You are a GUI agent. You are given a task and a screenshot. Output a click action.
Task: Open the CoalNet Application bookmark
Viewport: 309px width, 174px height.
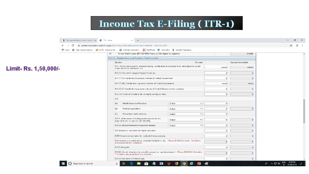click(130, 50)
